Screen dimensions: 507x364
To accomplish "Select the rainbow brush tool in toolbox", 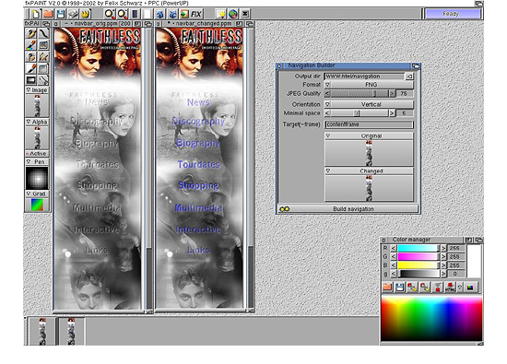I will (x=31, y=45).
